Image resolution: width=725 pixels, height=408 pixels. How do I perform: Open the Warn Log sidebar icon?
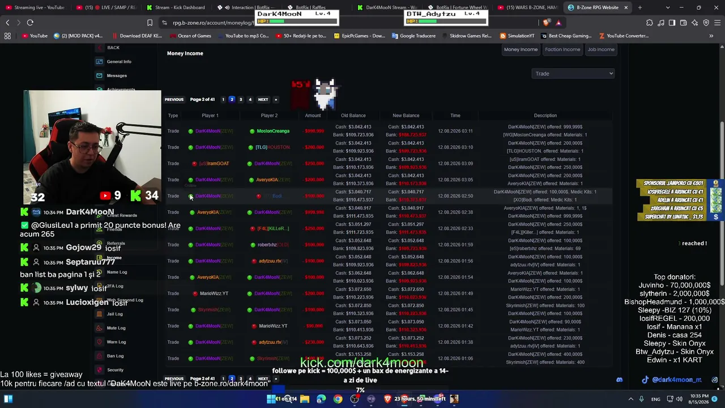tap(100, 342)
